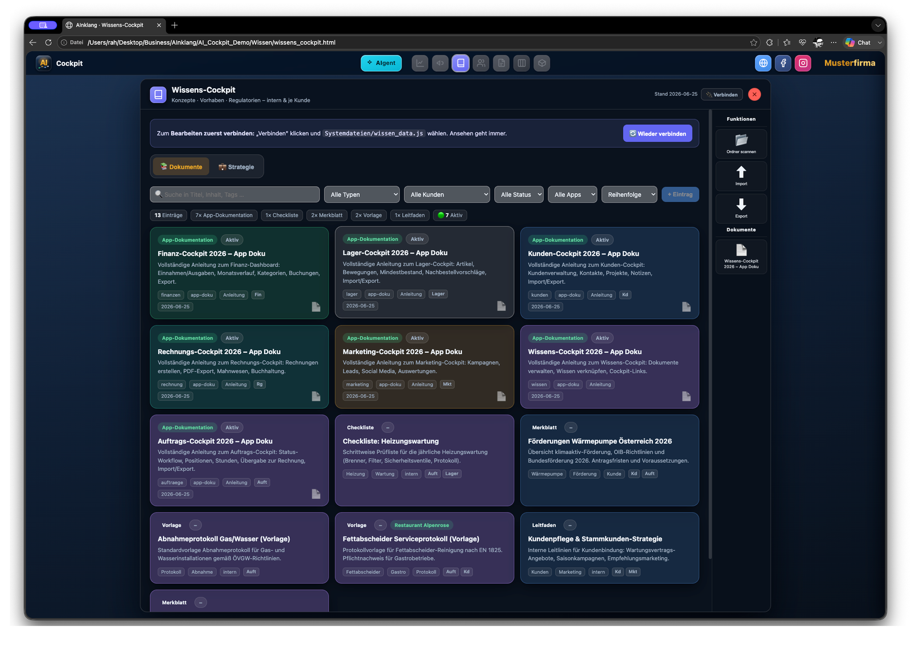Expand the browser tab list chevron
The height and width of the screenshot is (652, 911).
point(879,25)
